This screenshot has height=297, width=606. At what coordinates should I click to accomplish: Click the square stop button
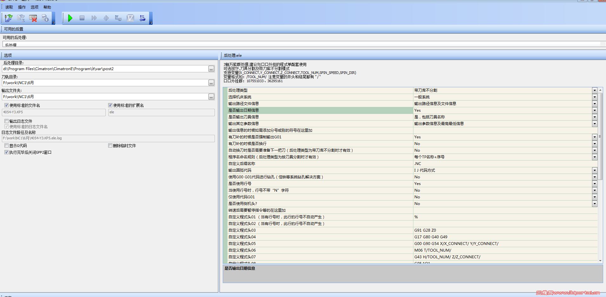pyautogui.click(x=82, y=18)
